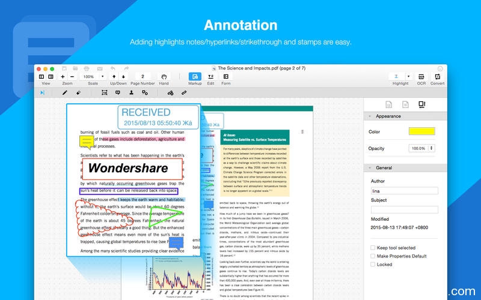This screenshot has width=481, height=300.
Task: Enable Make Properties Default checkbox
Action: coord(373,256)
